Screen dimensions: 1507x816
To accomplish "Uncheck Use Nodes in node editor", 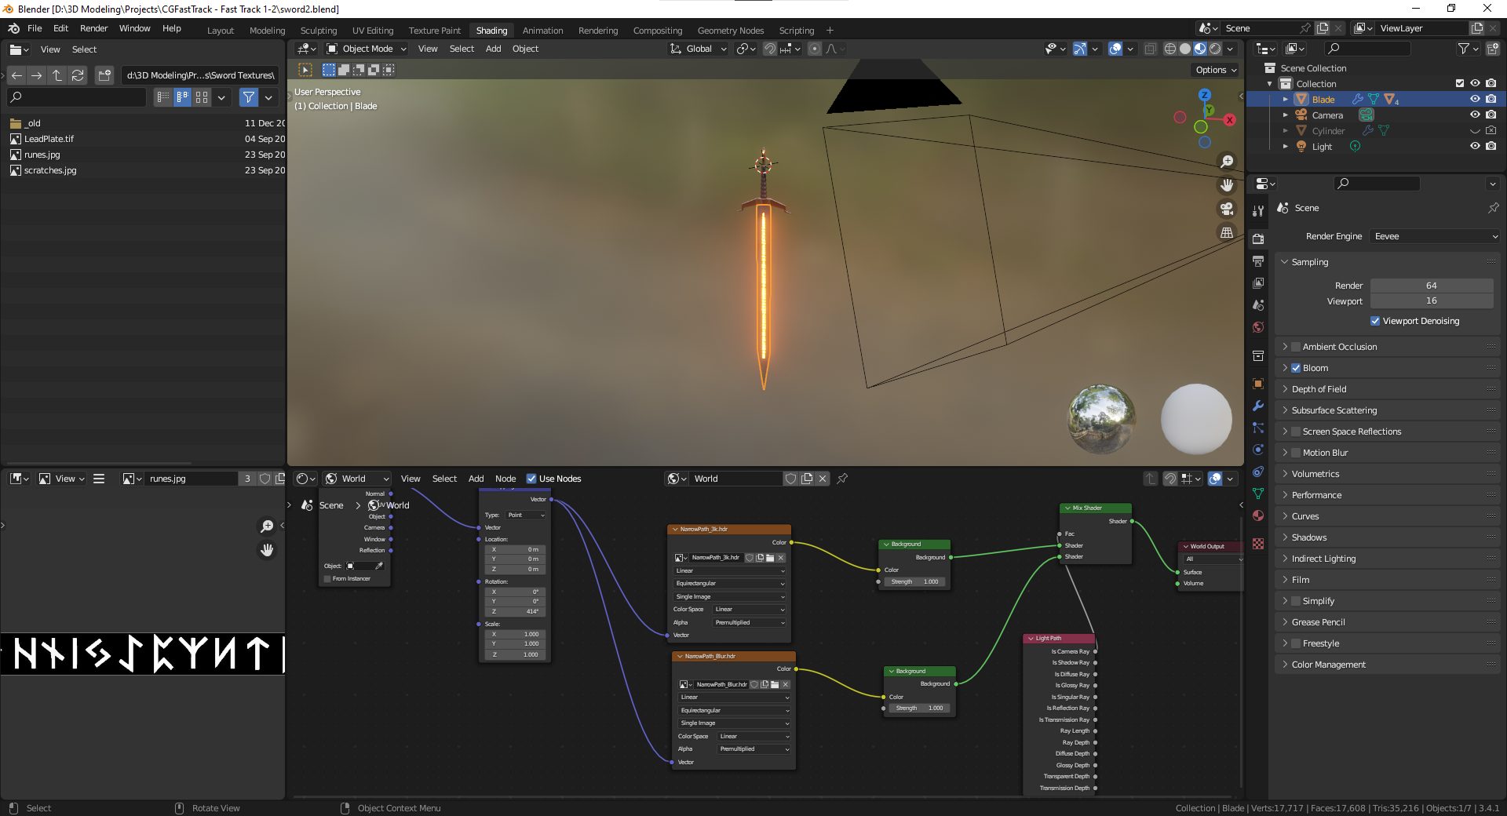I will click(531, 479).
